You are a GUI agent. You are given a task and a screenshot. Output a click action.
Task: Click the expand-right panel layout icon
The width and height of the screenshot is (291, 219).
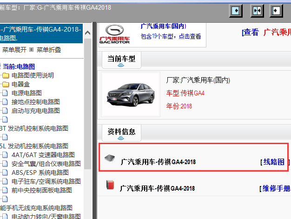236,11
